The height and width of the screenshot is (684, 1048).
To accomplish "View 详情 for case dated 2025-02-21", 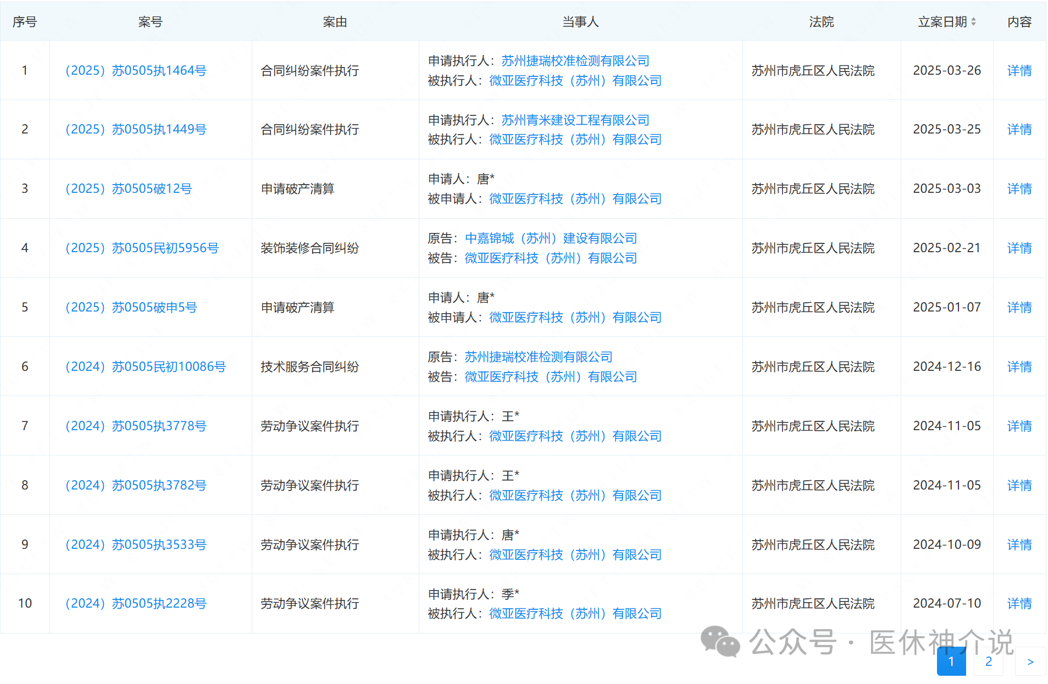I will coord(1019,248).
